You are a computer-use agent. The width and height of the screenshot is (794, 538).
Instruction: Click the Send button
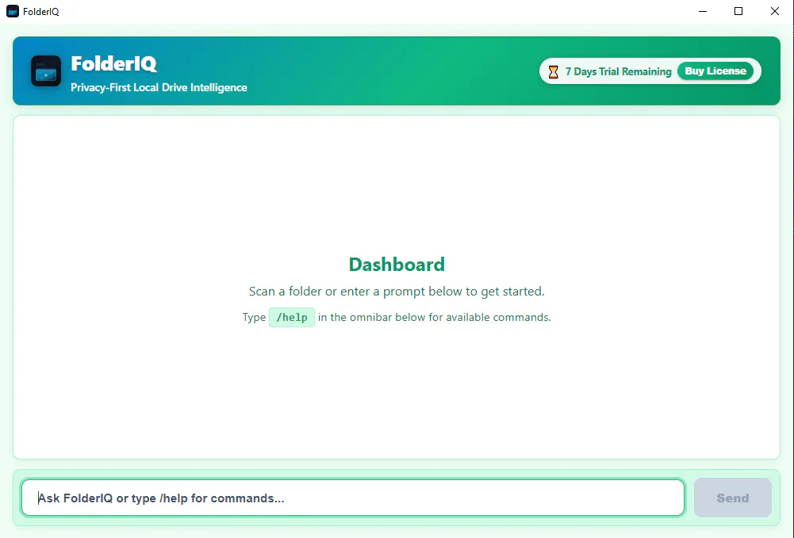coord(732,498)
